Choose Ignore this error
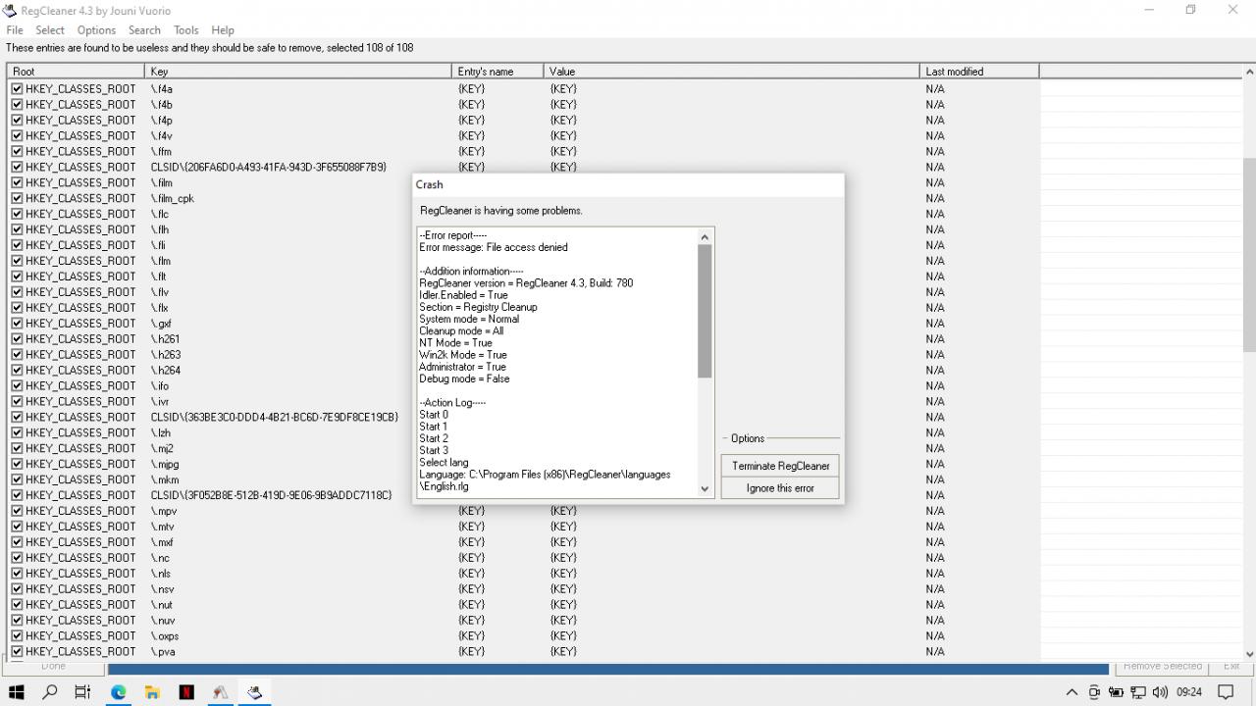1256x706 pixels. coord(780,487)
